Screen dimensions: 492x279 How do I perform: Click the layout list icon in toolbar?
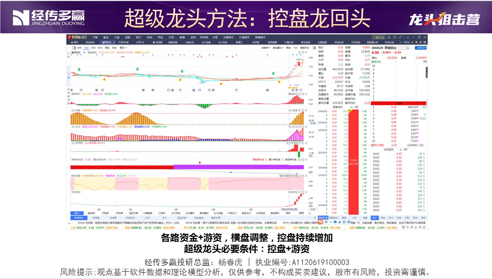(x=425, y=42)
